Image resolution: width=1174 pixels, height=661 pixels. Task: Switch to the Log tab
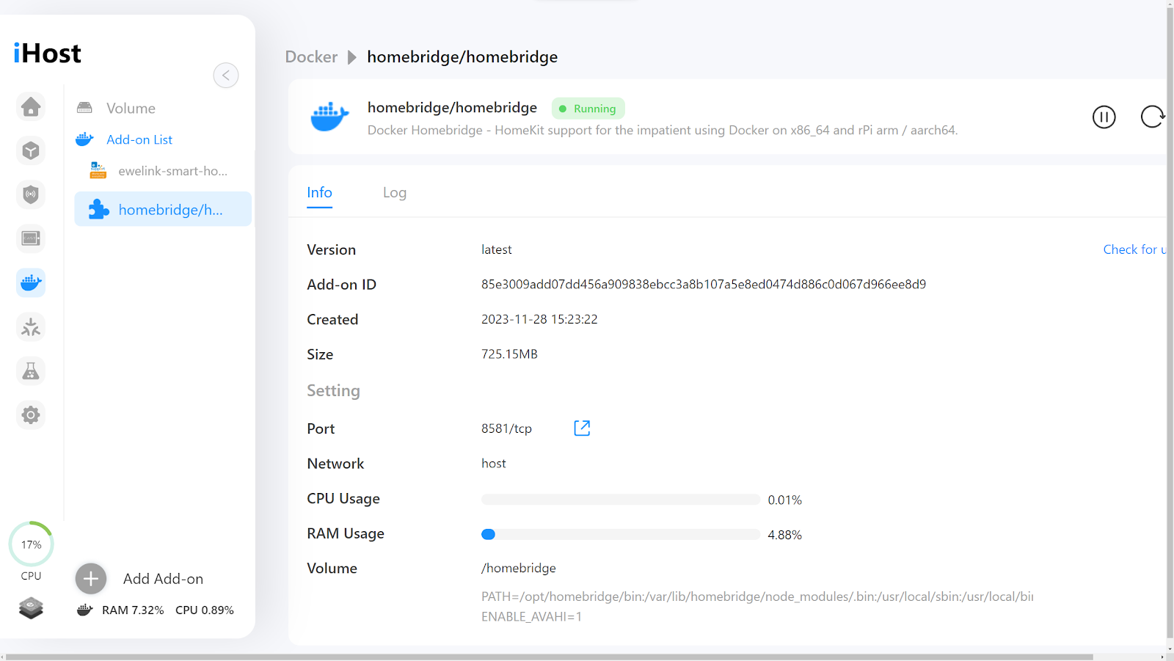[395, 193]
